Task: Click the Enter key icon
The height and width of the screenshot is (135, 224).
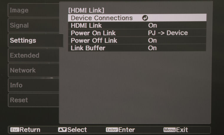Action: coord(112,130)
